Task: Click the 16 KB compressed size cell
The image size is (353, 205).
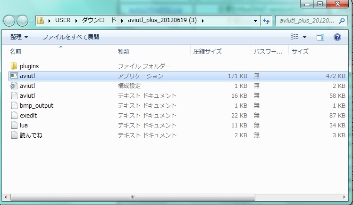Action: click(x=239, y=96)
